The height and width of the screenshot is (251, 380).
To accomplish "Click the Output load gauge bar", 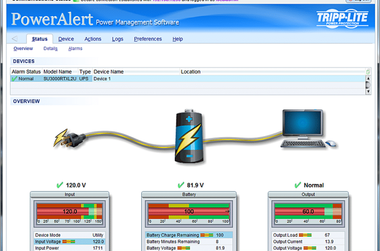I will point(308,211).
